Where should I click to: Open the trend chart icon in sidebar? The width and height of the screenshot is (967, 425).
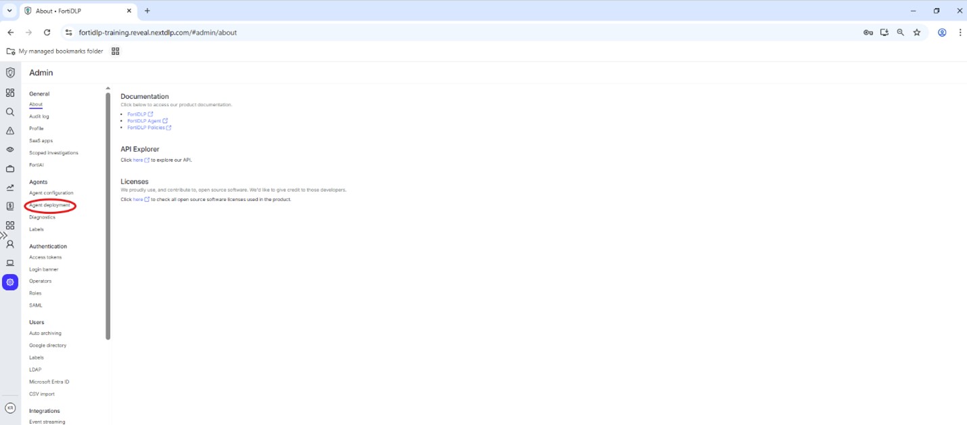[10, 187]
